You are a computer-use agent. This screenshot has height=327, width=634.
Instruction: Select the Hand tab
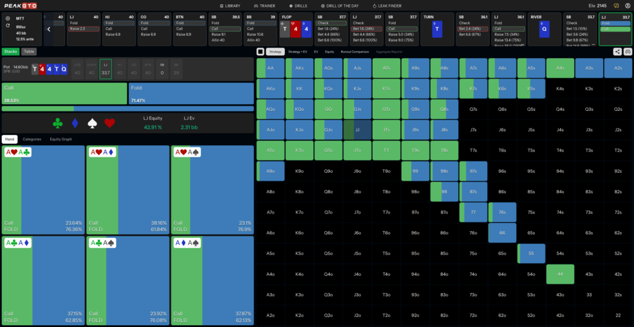click(x=10, y=139)
